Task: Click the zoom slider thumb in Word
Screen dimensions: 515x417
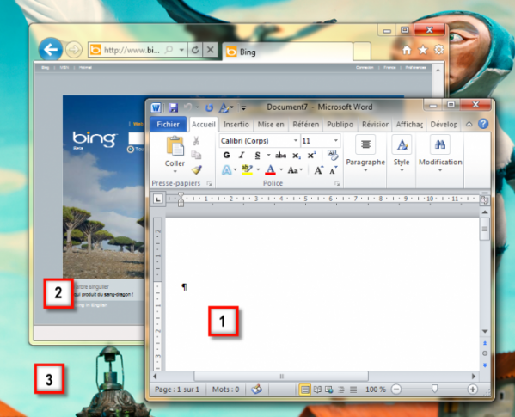Action: tap(434, 389)
